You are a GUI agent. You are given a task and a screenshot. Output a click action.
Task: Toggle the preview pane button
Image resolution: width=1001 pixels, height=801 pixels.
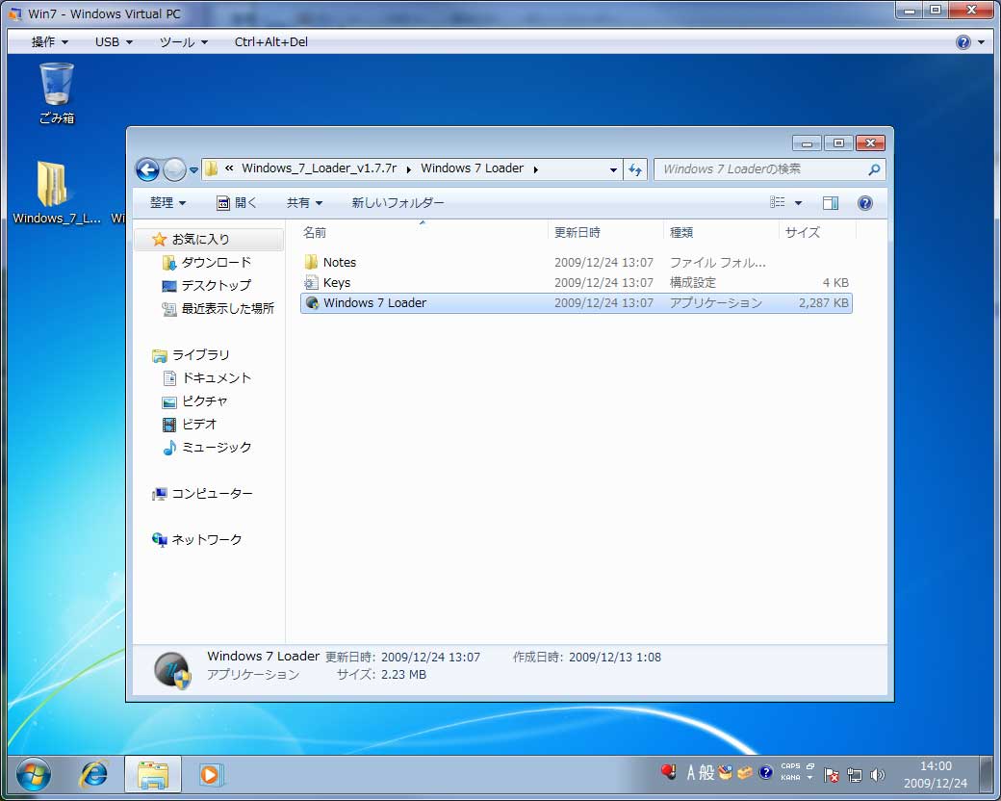(831, 203)
